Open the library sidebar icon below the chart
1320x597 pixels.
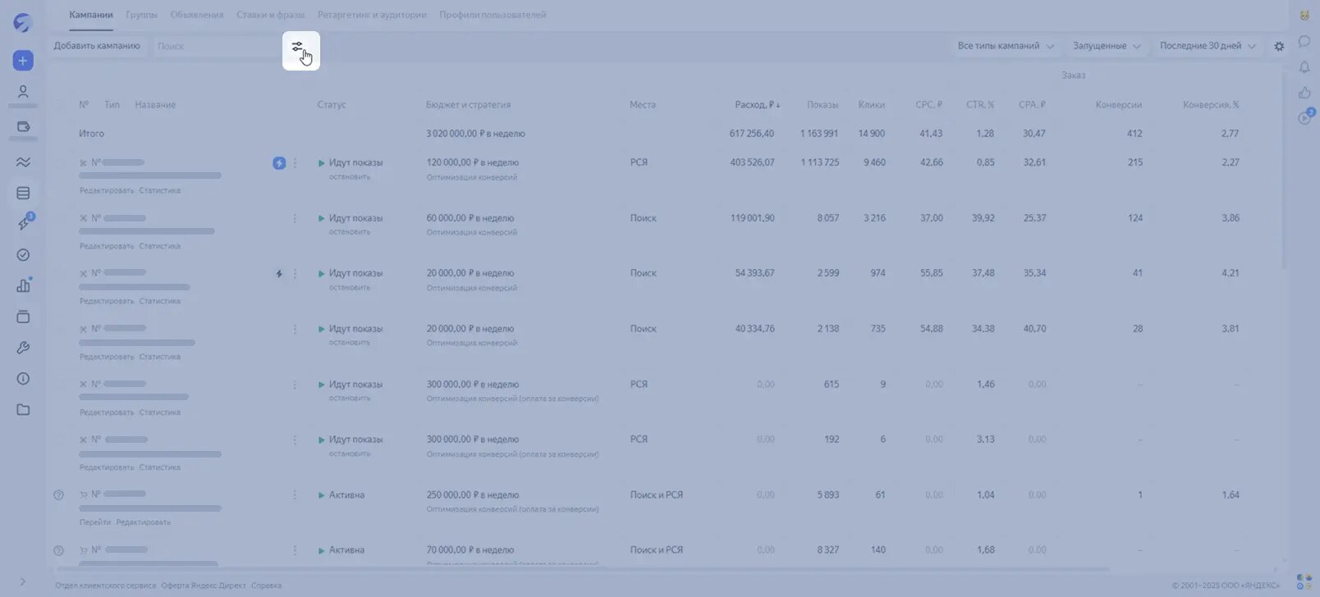coord(23,317)
